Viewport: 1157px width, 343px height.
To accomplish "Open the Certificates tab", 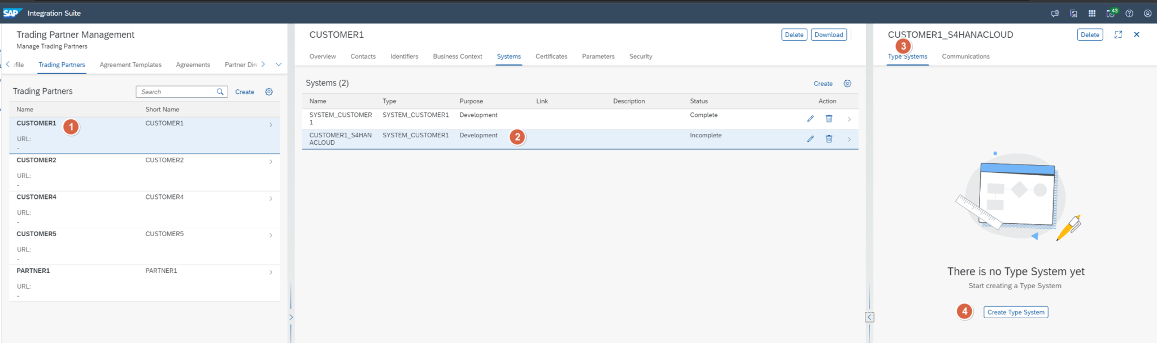I will pos(551,57).
